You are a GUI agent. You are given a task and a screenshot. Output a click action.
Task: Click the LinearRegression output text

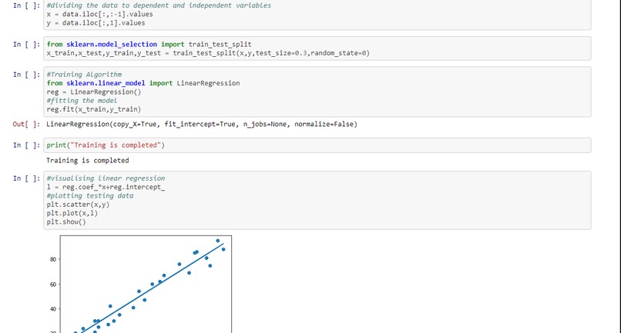(x=202, y=124)
